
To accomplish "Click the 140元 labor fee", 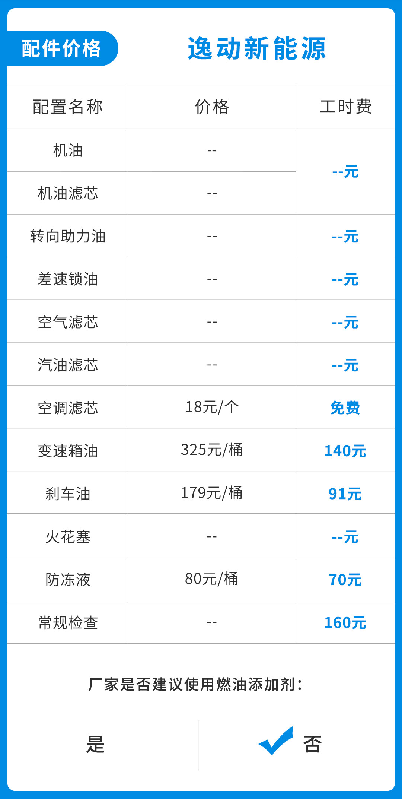I will [345, 451].
